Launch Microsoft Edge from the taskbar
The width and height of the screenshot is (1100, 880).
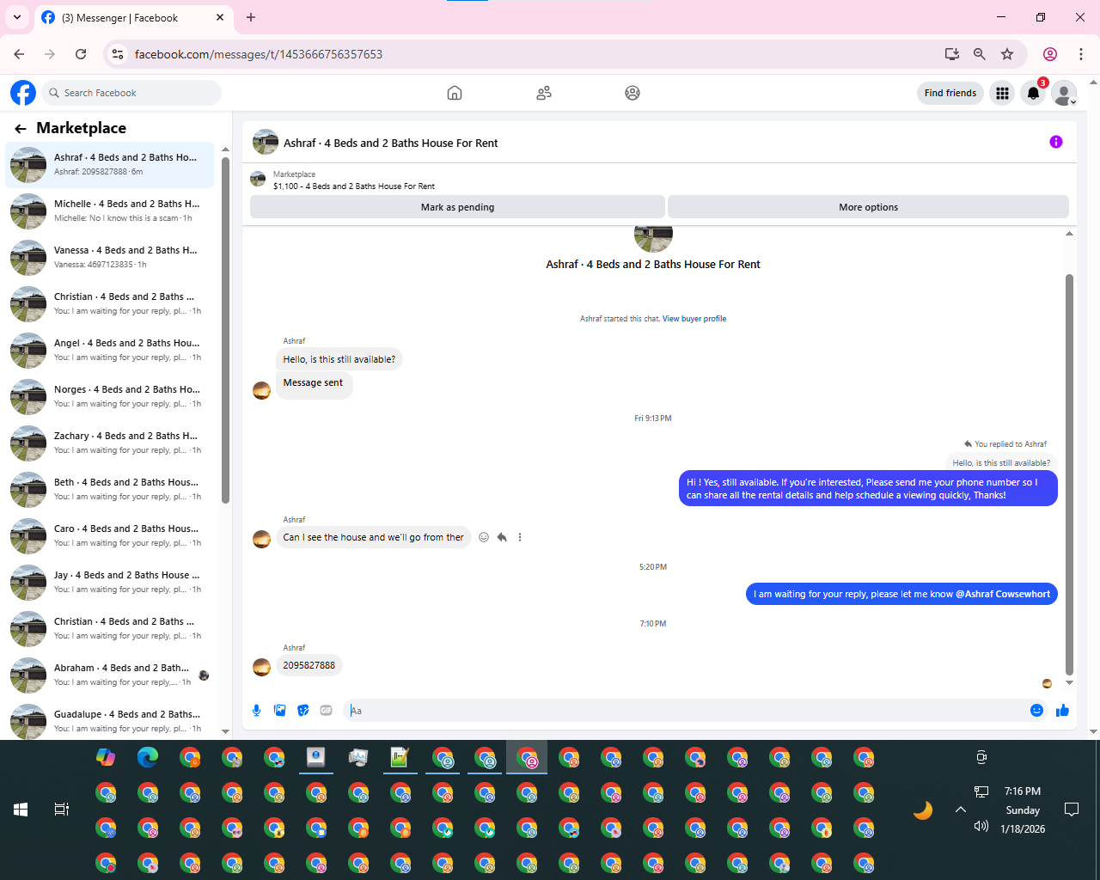click(148, 757)
